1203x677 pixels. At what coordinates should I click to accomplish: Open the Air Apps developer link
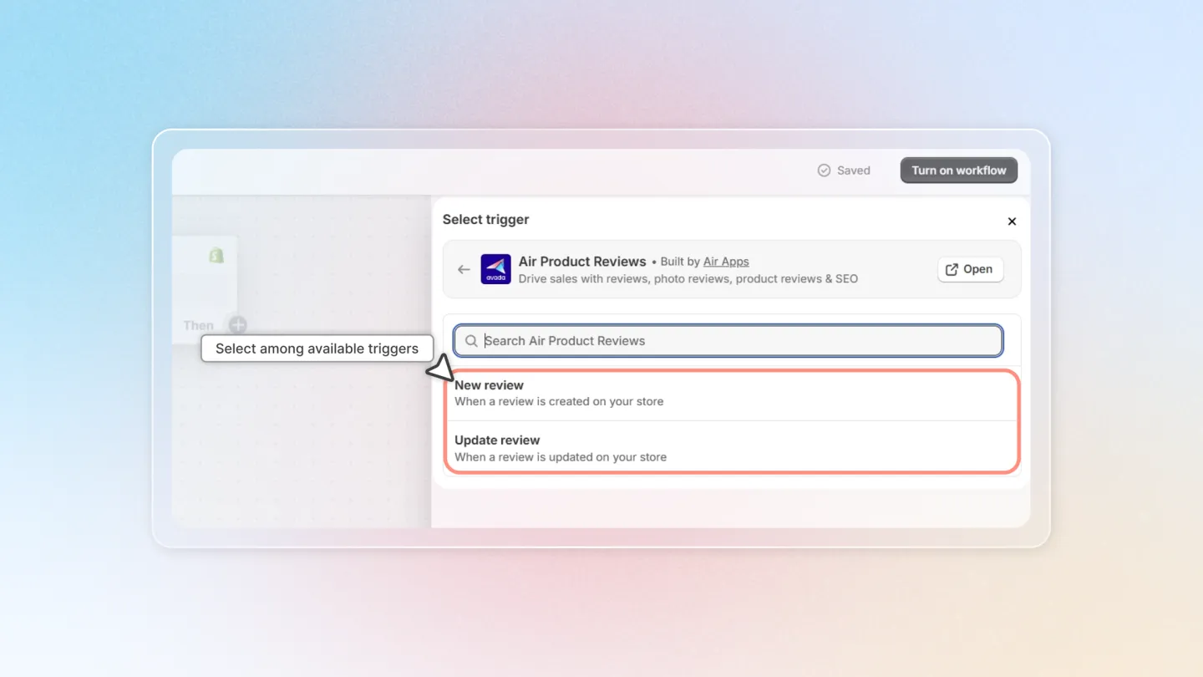tap(726, 262)
